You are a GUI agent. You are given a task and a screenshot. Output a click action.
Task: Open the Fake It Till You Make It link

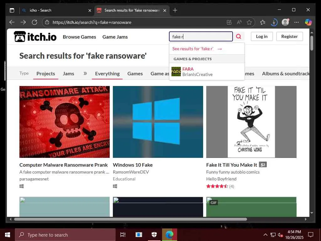232,165
